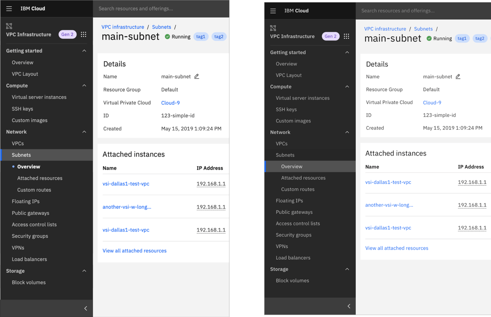Screen dimensions: 491x317
Task: Collapse the Compute section
Action: [x=84, y=85]
